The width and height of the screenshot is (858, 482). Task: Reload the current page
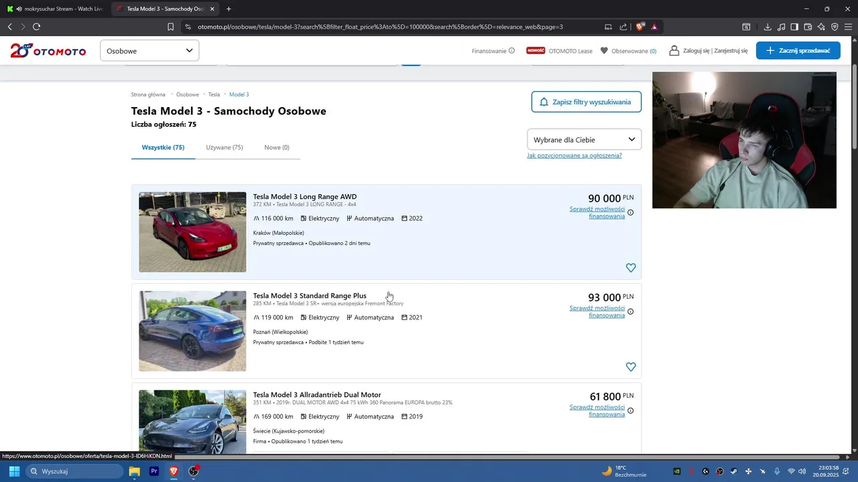pyautogui.click(x=36, y=27)
